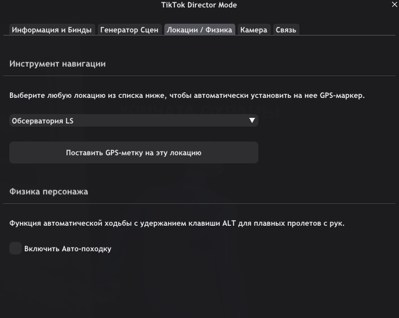Select the Локации / Физика tab
Screen dimensions: 399x318
199,29
